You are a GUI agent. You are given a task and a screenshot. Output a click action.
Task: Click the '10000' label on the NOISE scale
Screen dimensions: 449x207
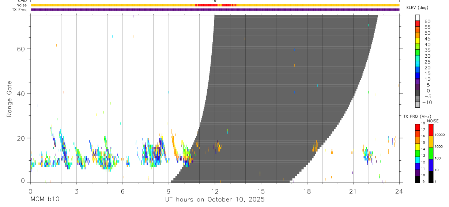pyautogui.click(x=440, y=135)
